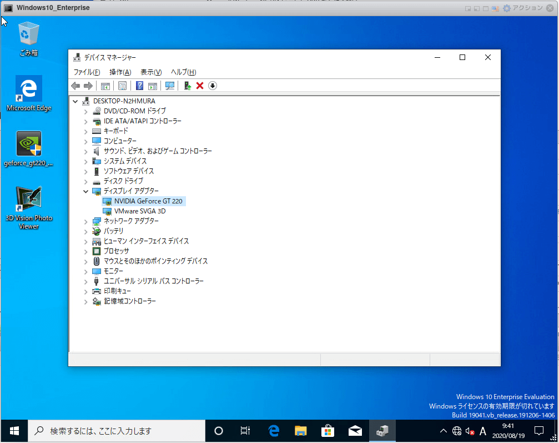
Task: Select the Recycle Bin desktop icon
Action: click(28, 38)
